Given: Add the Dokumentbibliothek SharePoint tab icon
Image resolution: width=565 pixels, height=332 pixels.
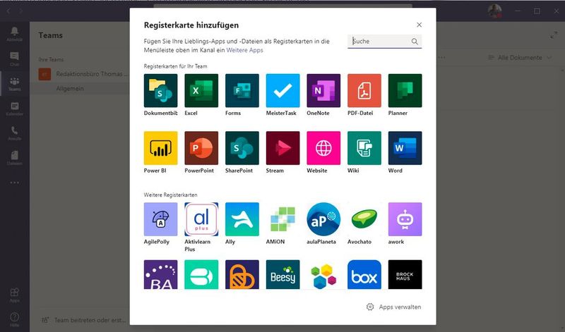Looking at the screenshot, I should coord(160,91).
